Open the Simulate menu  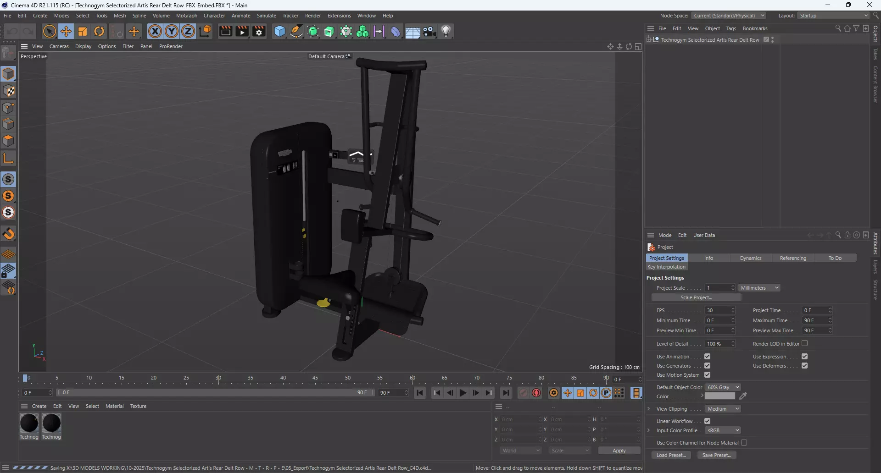click(266, 16)
